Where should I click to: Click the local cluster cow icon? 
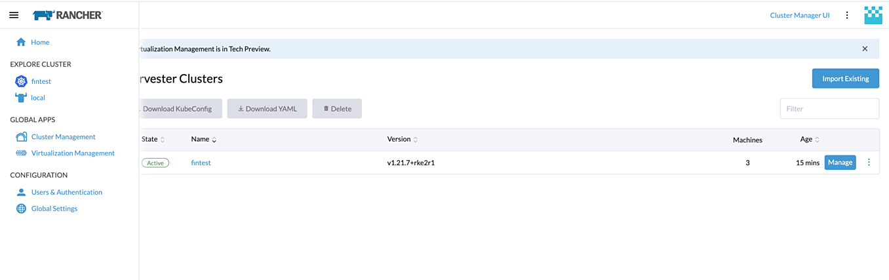(21, 98)
